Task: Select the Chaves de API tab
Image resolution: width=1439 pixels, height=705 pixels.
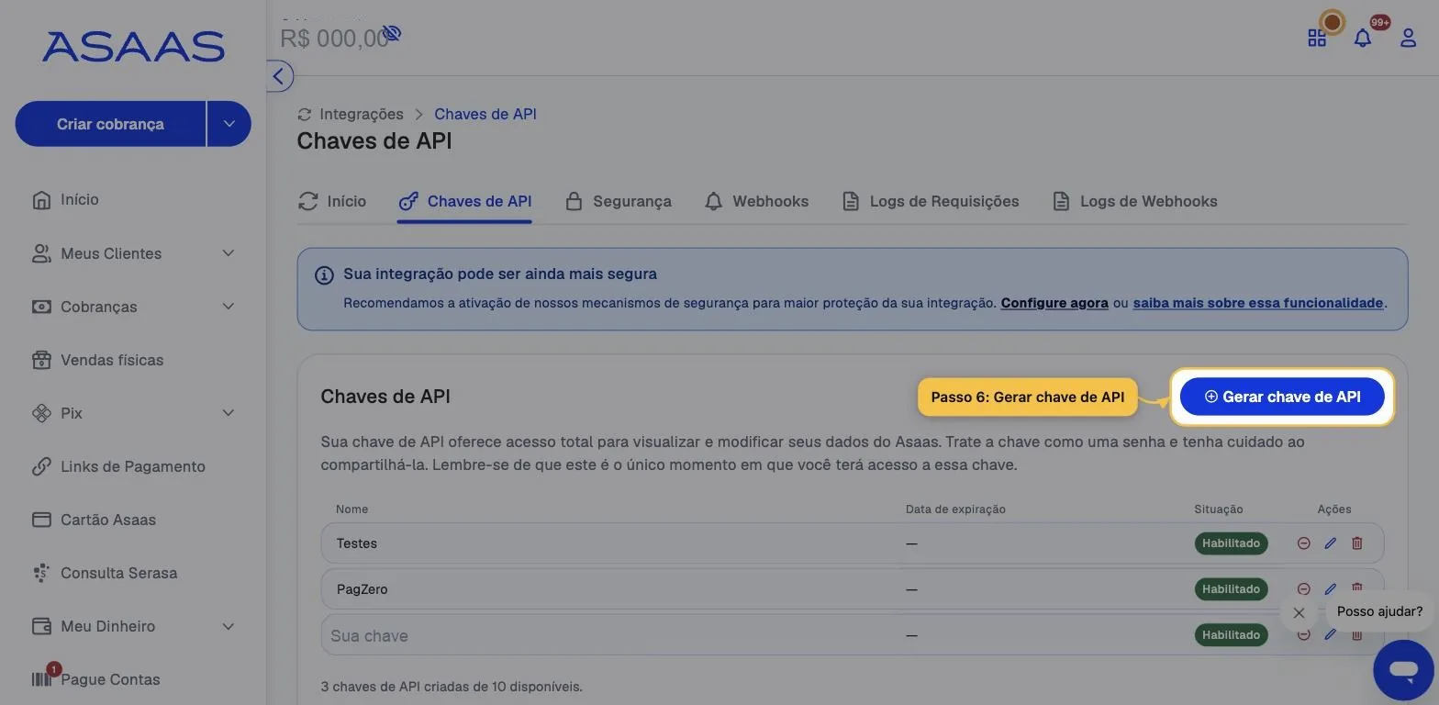Action: (465, 201)
